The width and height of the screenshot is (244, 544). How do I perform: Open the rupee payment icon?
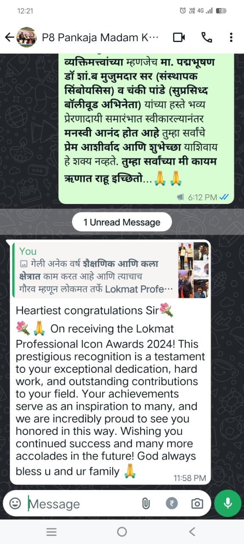[172, 504]
